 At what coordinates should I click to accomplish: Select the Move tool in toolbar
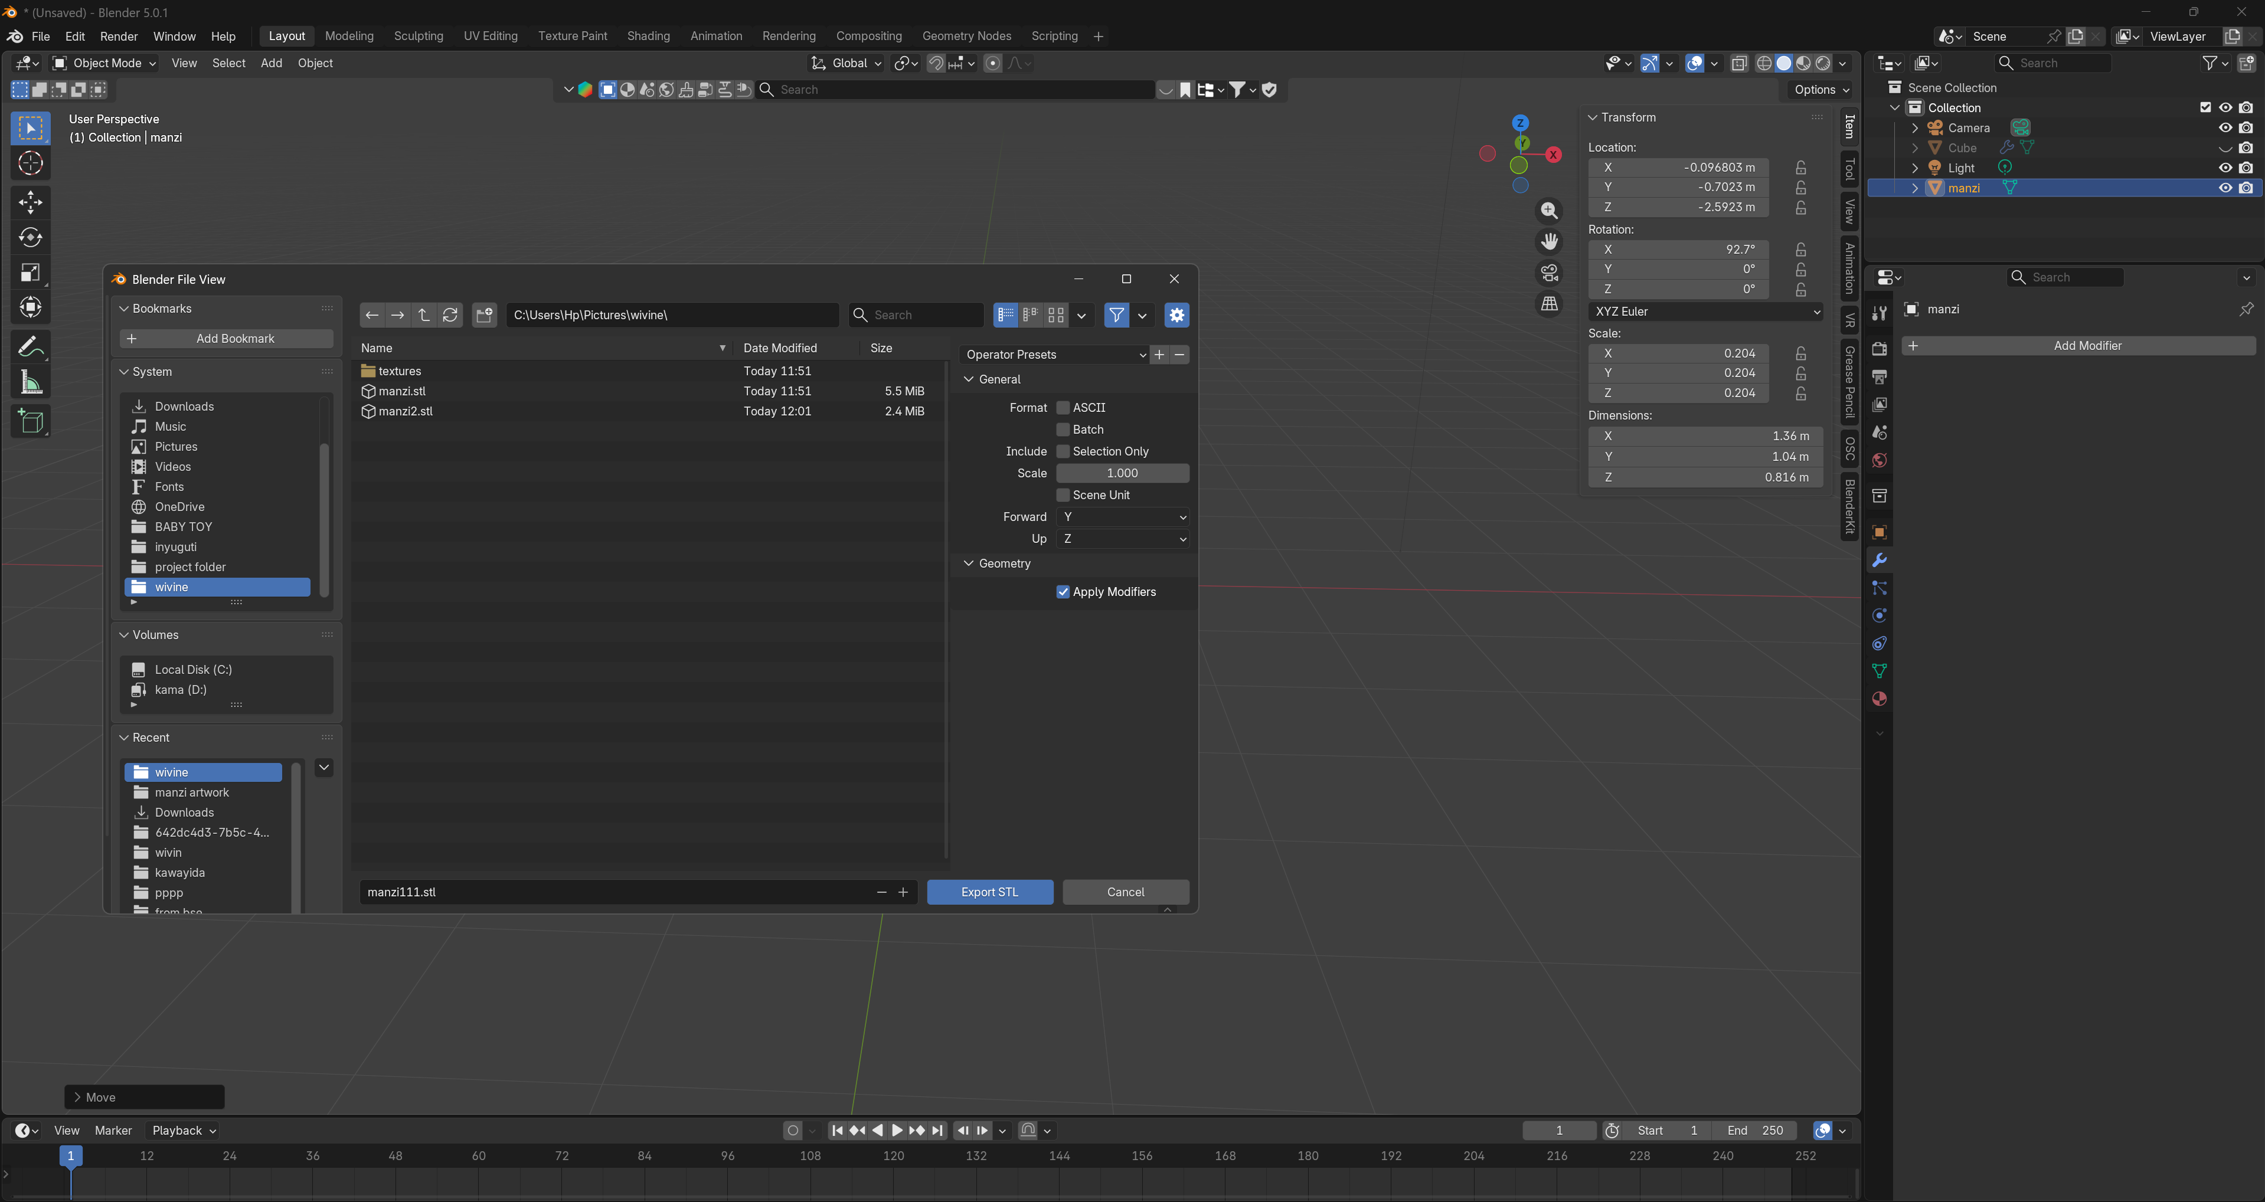tap(30, 202)
